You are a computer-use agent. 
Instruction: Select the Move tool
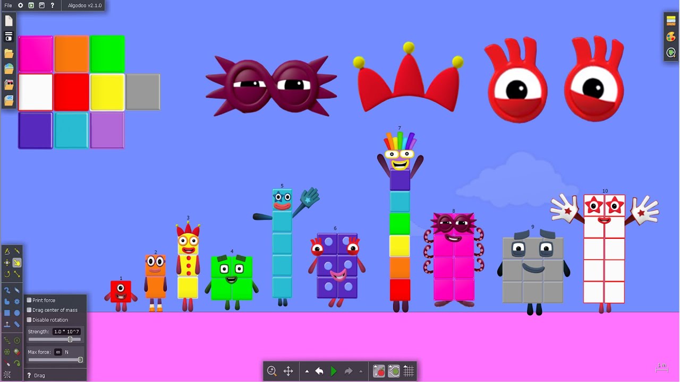7,263
